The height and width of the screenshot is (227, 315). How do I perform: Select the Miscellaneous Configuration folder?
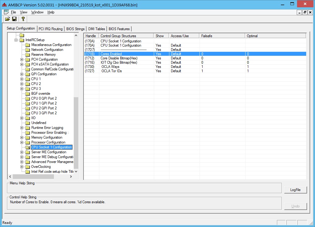(51, 45)
